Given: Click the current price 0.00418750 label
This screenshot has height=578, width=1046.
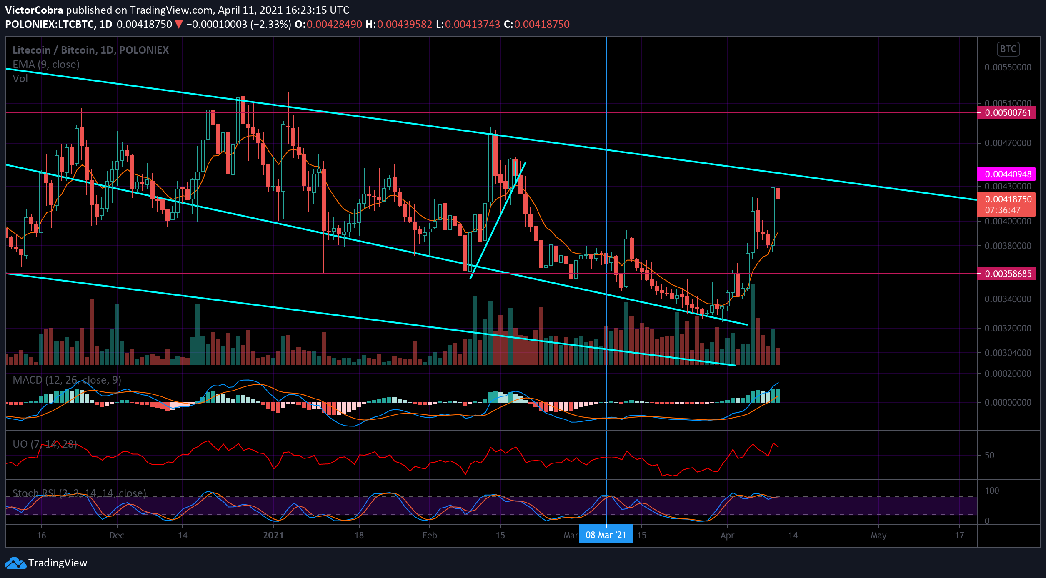Looking at the screenshot, I should [1008, 199].
